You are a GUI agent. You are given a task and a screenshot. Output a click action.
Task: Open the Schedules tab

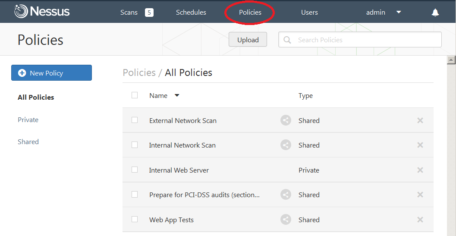point(191,13)
